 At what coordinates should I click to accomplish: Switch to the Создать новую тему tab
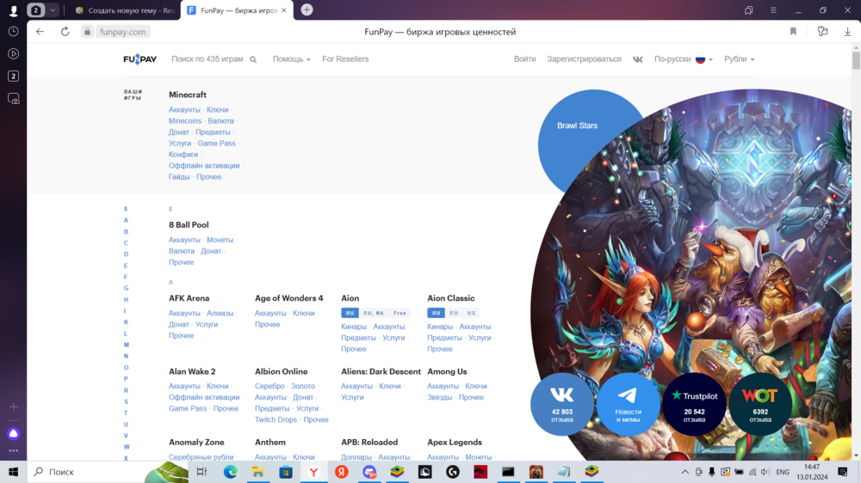125,10
